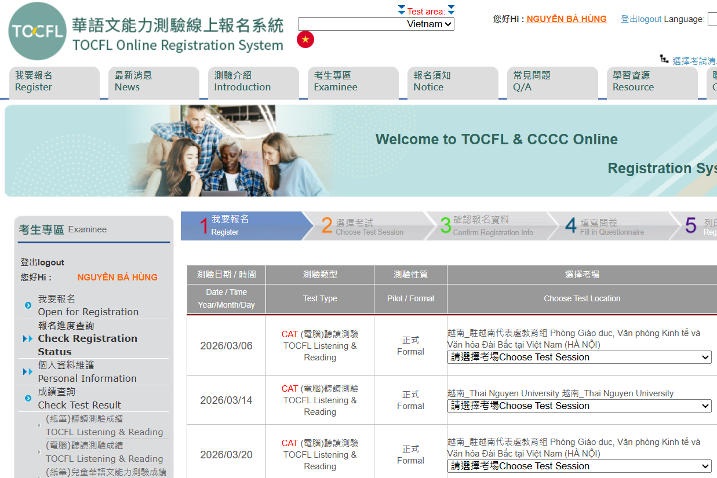Open Choose Test Session dropdown for 2026/03/14
The width and height of the screenshot is (717, 478).
(580, 406)
